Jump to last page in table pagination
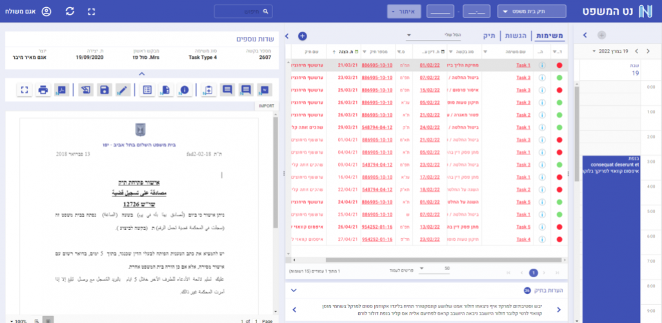The height and width of the screenshot is (323, 662). pyautogui.click(x=557, y=273)
